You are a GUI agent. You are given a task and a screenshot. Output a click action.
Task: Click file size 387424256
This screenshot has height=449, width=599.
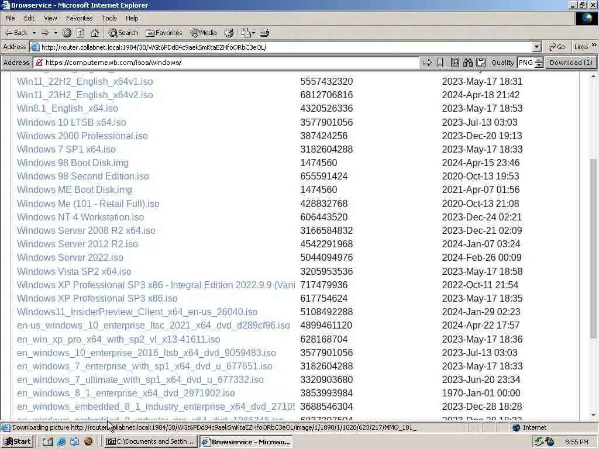tap(324, 136)
